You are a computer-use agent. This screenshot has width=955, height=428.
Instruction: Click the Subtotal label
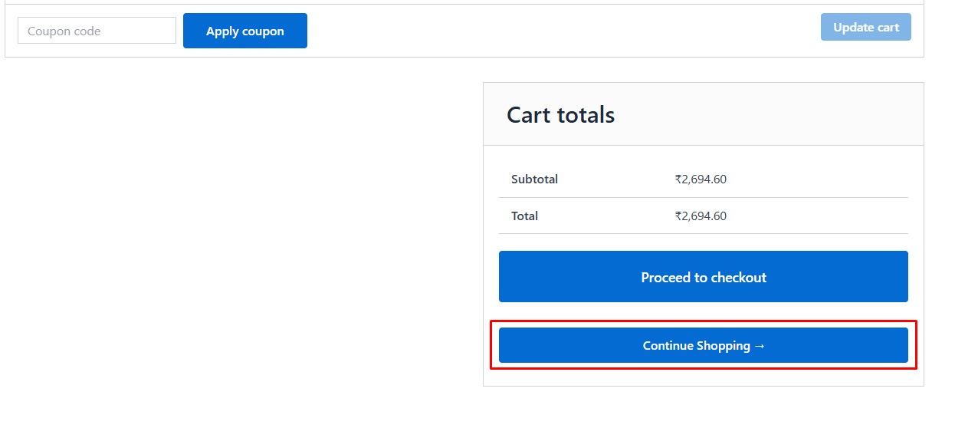point(534,179)
